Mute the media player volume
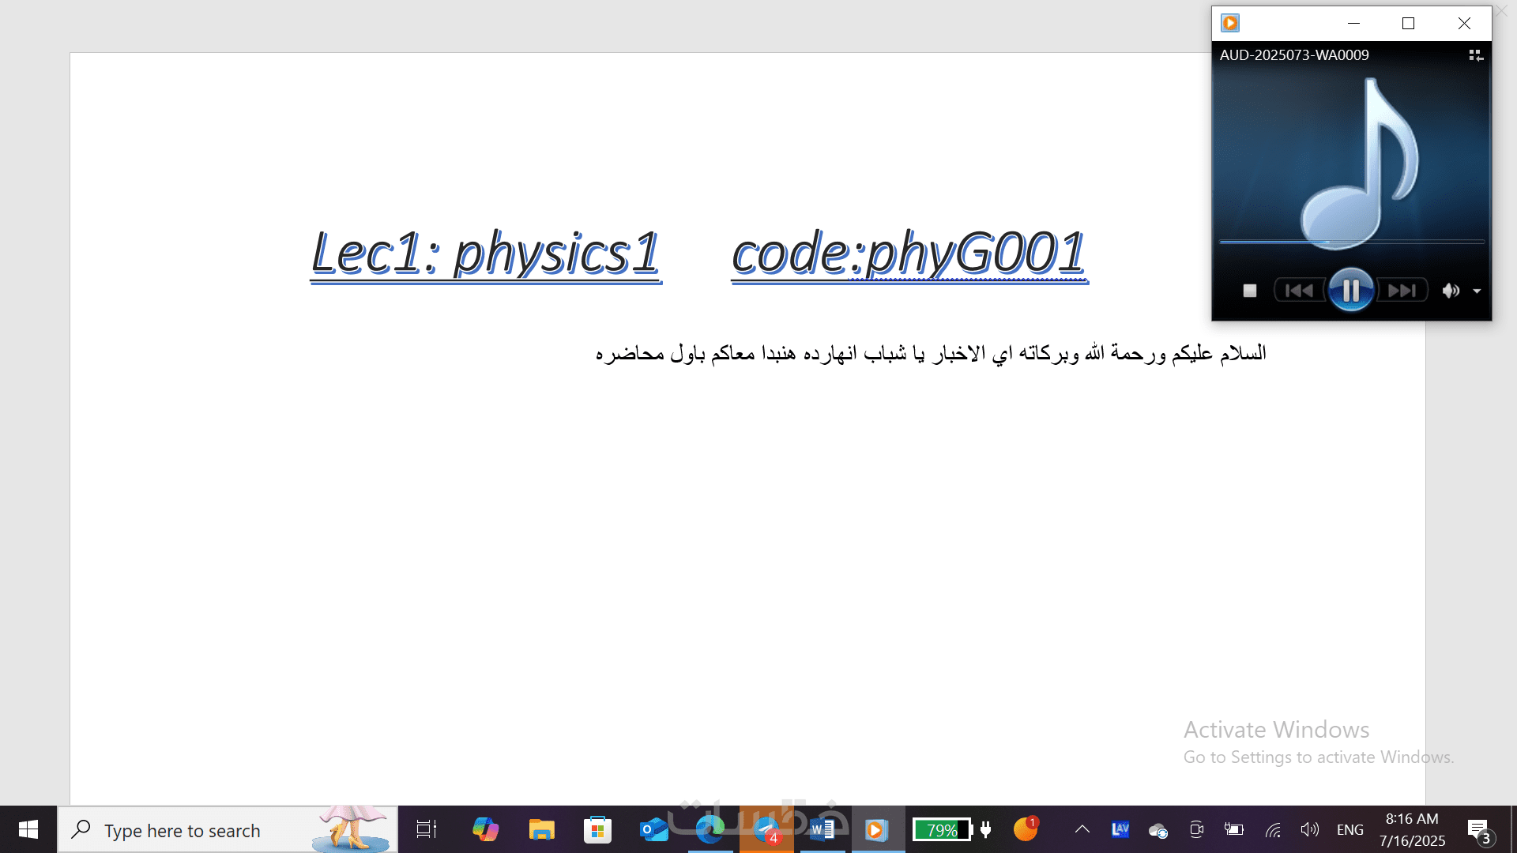1517x853 pixels. click(1450, 291)
